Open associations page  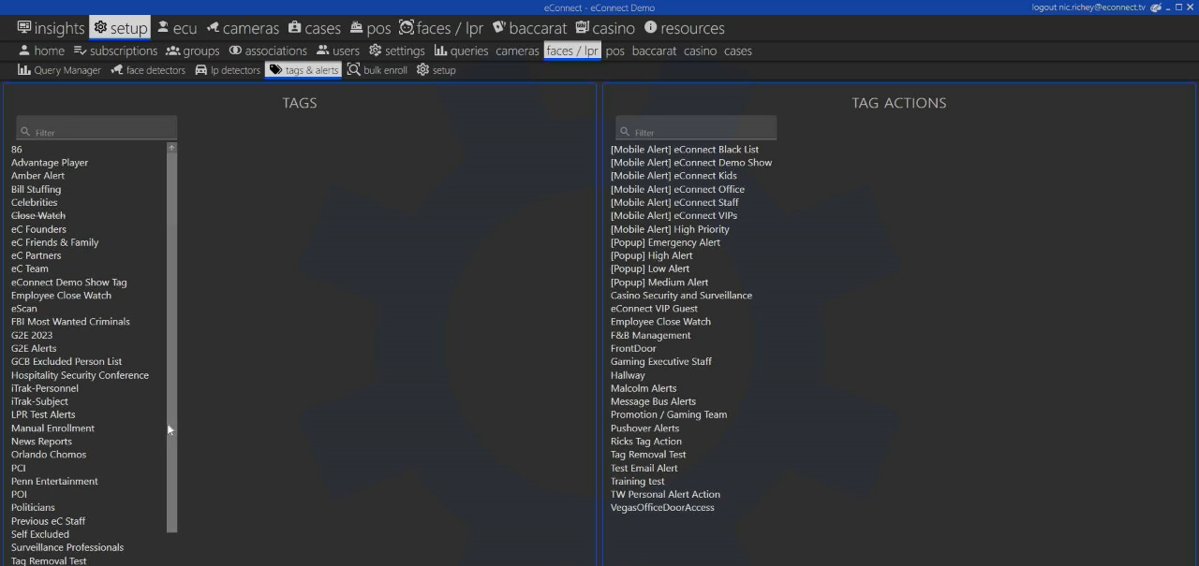pyautogui.click(x=268, y=51)
